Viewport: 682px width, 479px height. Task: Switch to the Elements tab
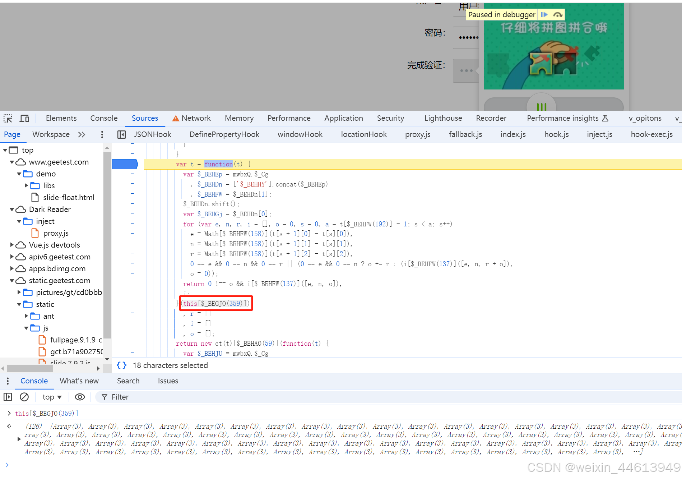tap(61, 118)
